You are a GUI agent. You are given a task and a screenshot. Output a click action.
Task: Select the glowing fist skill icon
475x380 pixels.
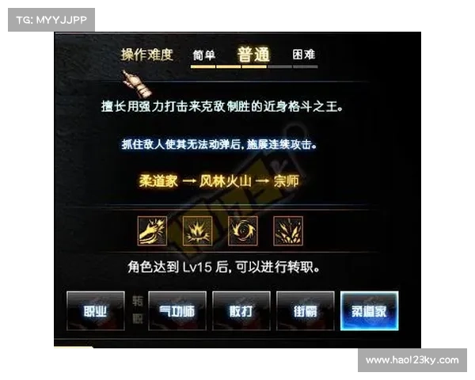click(x=152, y=231)
